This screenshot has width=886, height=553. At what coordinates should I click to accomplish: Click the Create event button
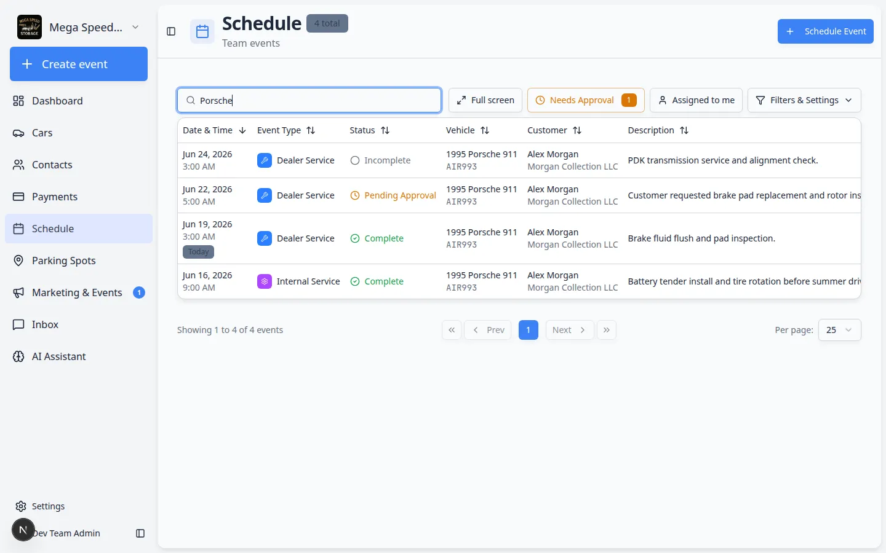coord(79,64)
